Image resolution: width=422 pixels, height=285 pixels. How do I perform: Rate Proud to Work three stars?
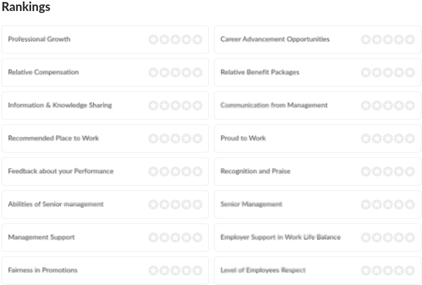click(x=388, y=138)
